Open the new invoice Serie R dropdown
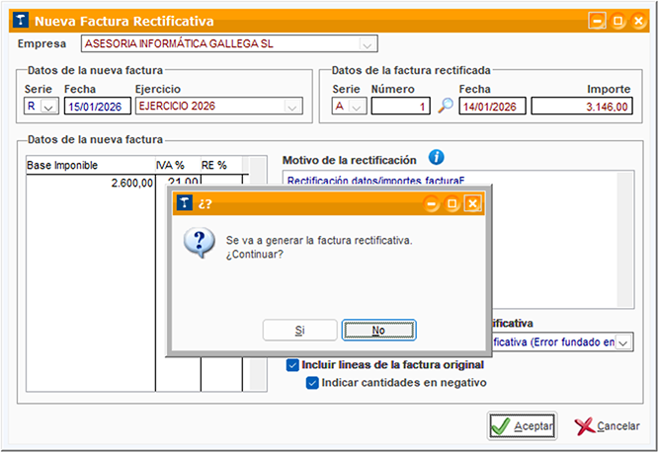658x452 pixels. coord(48,106)
